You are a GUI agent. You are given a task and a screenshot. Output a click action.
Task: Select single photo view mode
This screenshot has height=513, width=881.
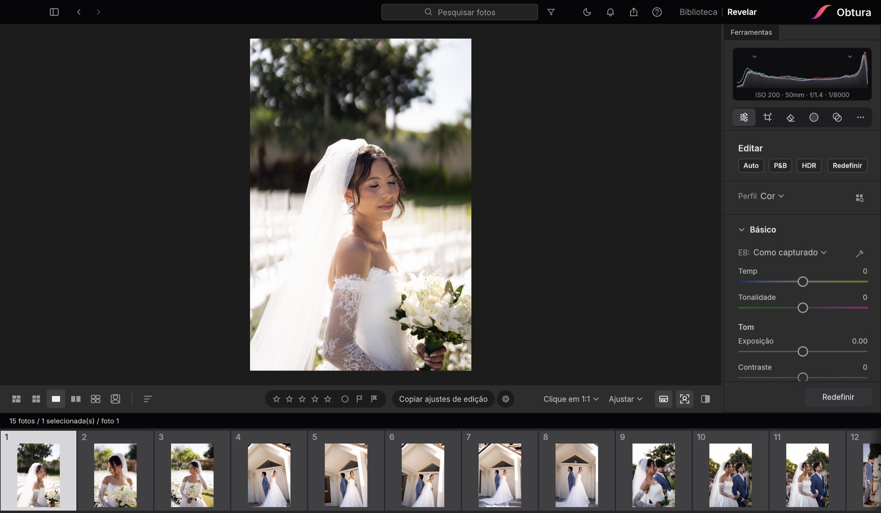(x=56, y=399)
